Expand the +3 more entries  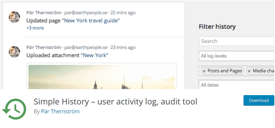35,28
